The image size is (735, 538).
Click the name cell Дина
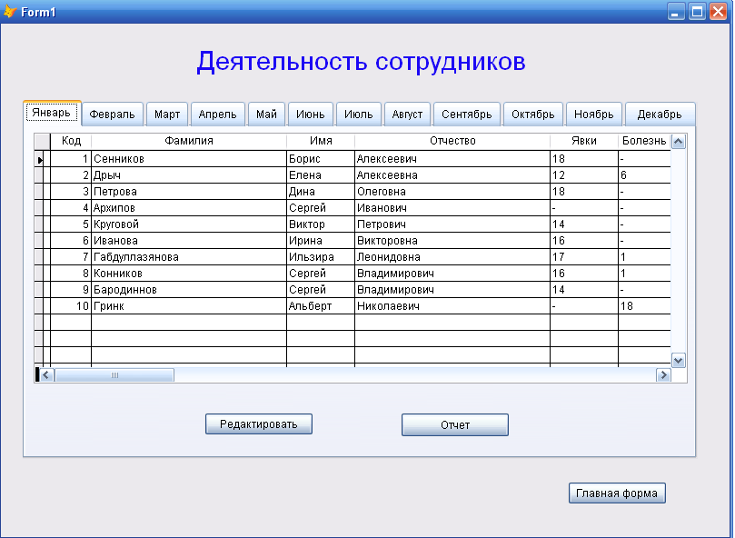pos(321,192)
